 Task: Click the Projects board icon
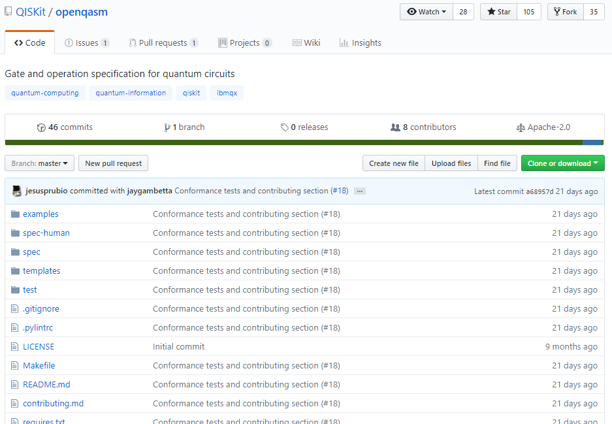point(223,43)
